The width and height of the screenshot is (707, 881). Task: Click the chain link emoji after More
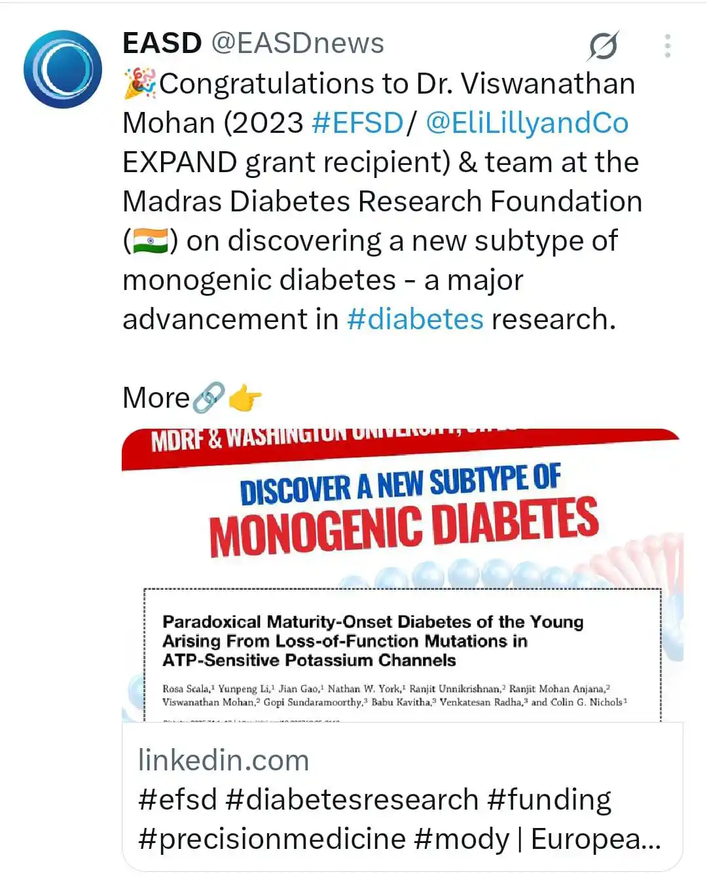pyautogui.click(x=208, y=397)
